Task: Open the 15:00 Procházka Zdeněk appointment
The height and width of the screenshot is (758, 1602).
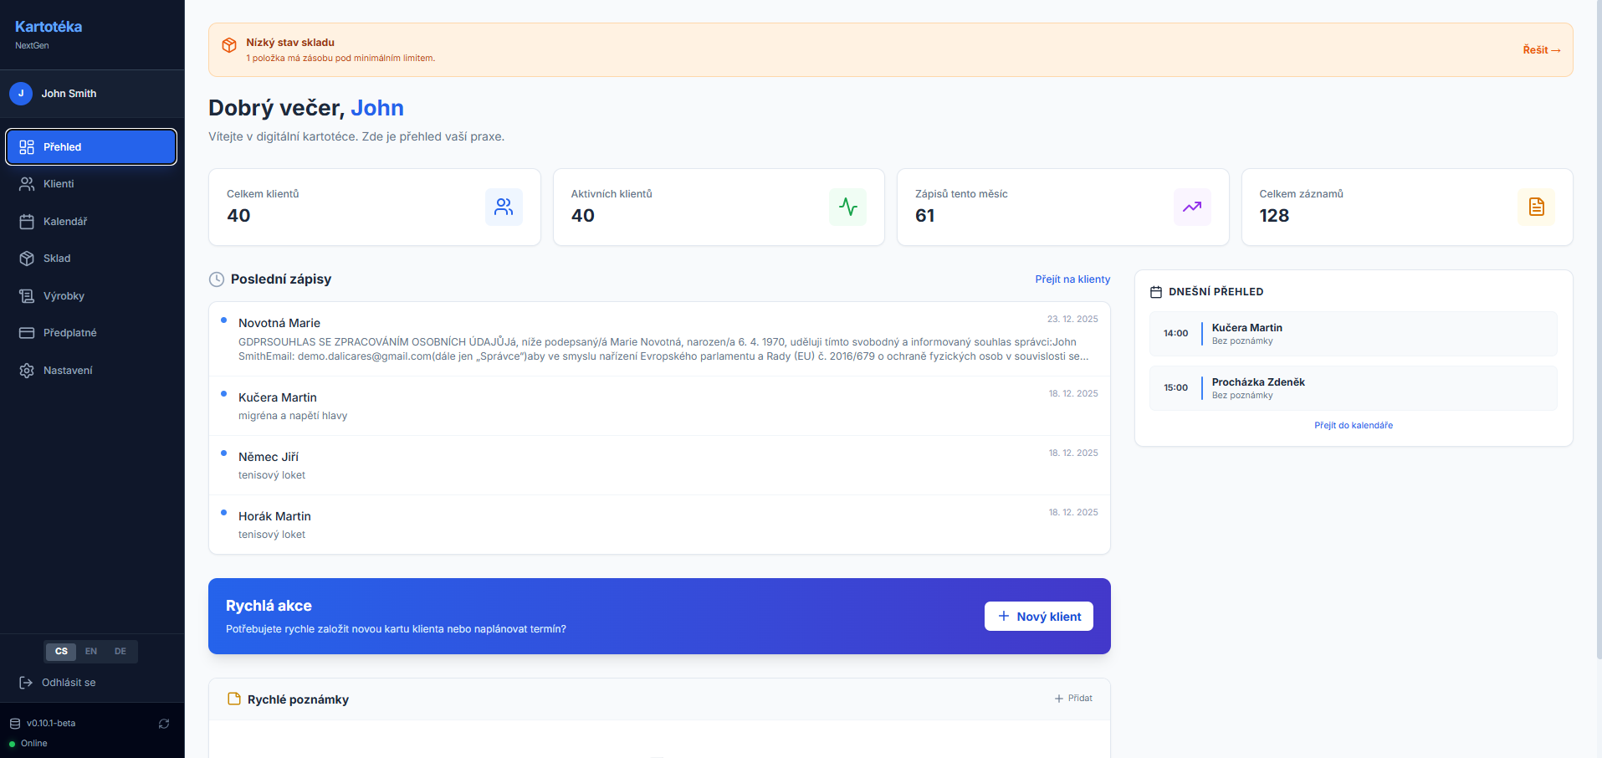Action: (x=1354, y=388)
